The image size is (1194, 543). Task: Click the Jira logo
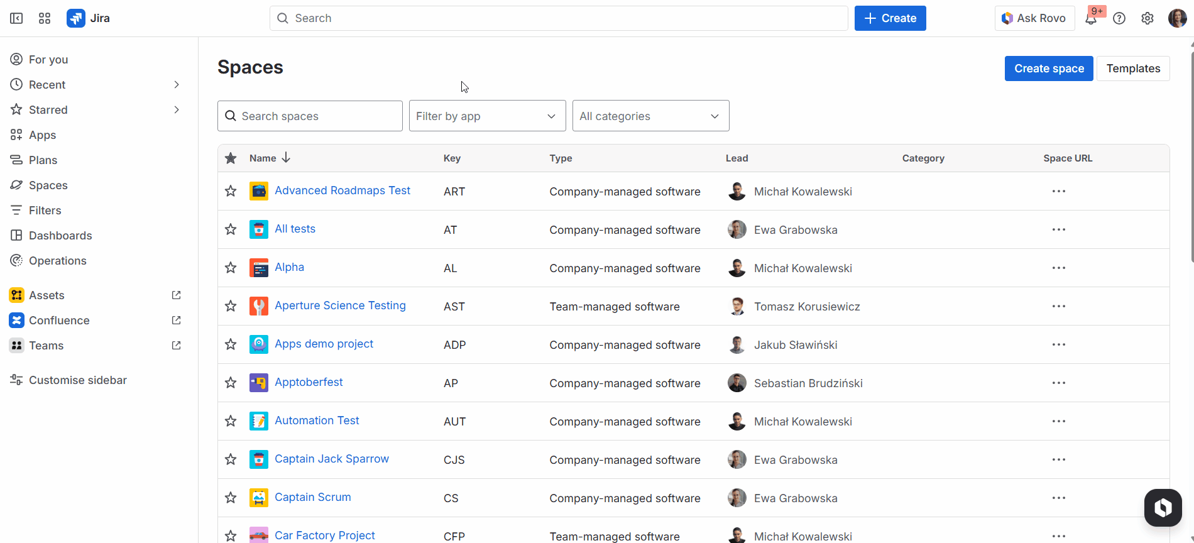click(88, 18)
